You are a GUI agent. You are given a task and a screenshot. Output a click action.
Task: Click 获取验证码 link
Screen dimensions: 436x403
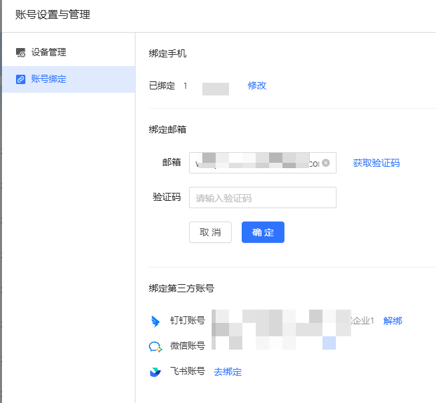377,163
